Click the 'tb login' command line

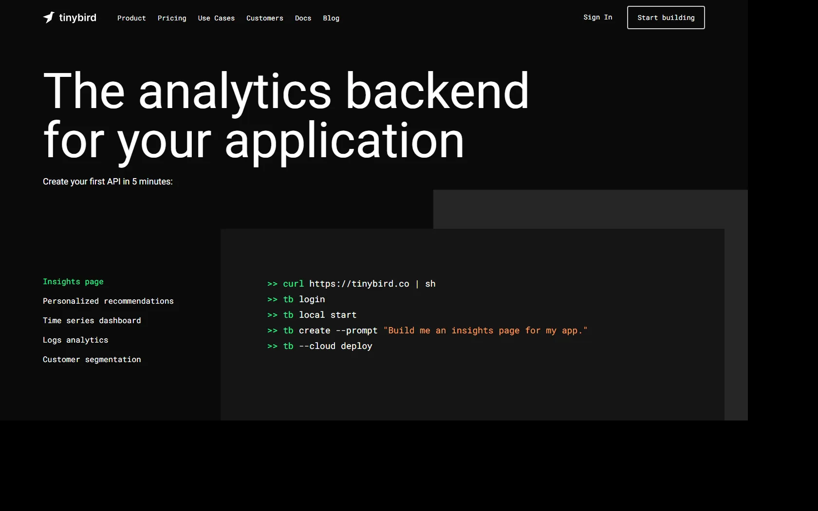click(296, 299)
